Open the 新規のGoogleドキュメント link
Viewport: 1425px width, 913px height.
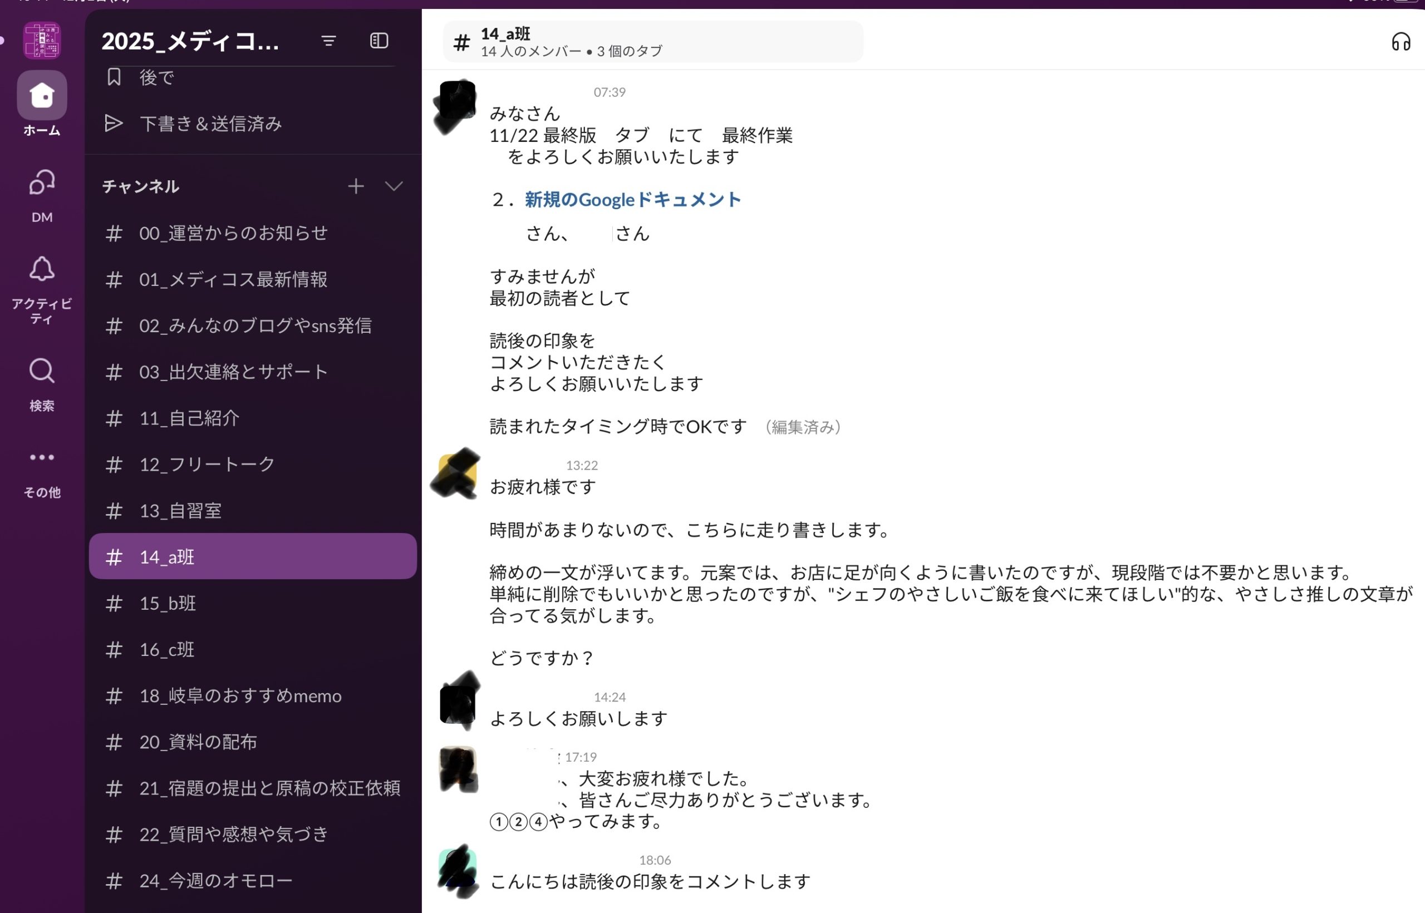(632, 200)
